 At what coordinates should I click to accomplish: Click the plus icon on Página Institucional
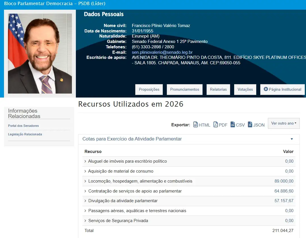coord(266,89)
